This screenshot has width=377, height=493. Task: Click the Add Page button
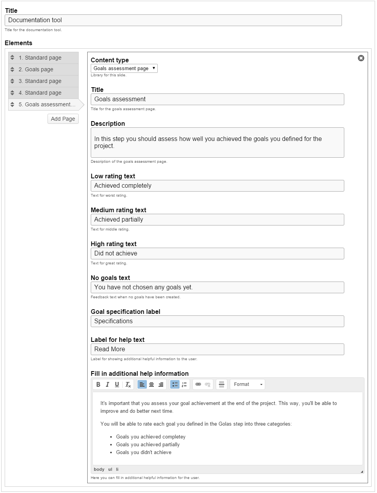(x=63, y=119)
